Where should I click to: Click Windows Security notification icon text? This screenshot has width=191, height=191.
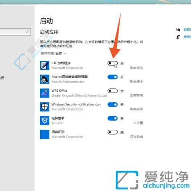(76, 104)
